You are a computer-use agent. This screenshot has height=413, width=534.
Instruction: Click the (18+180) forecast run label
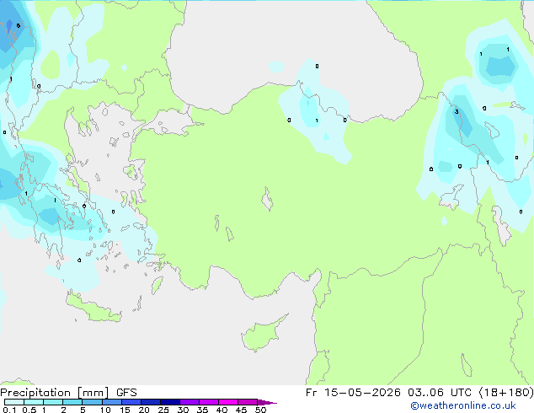[506, 393]
